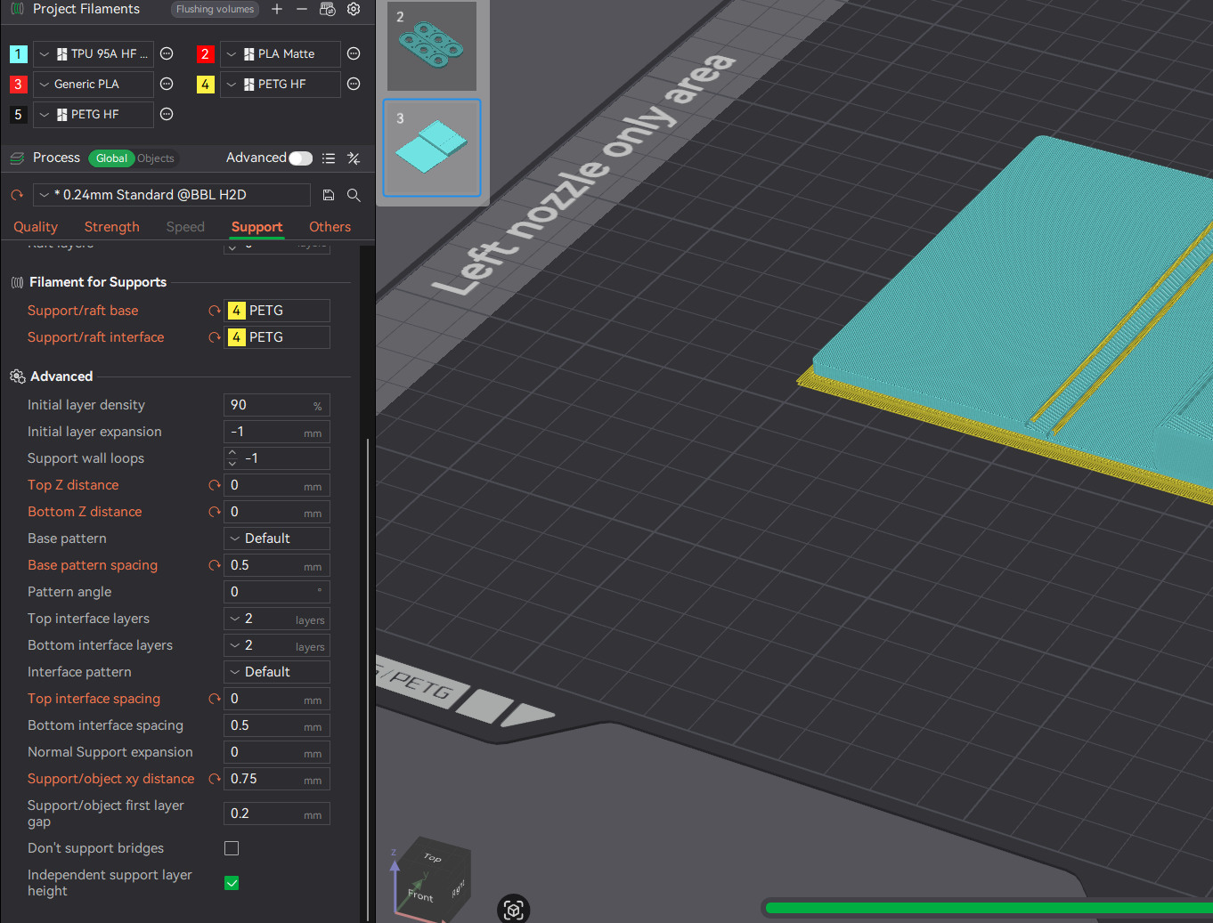
Task: Open the TPU 95A HF filament dropdown
Action: click(93, 53)
